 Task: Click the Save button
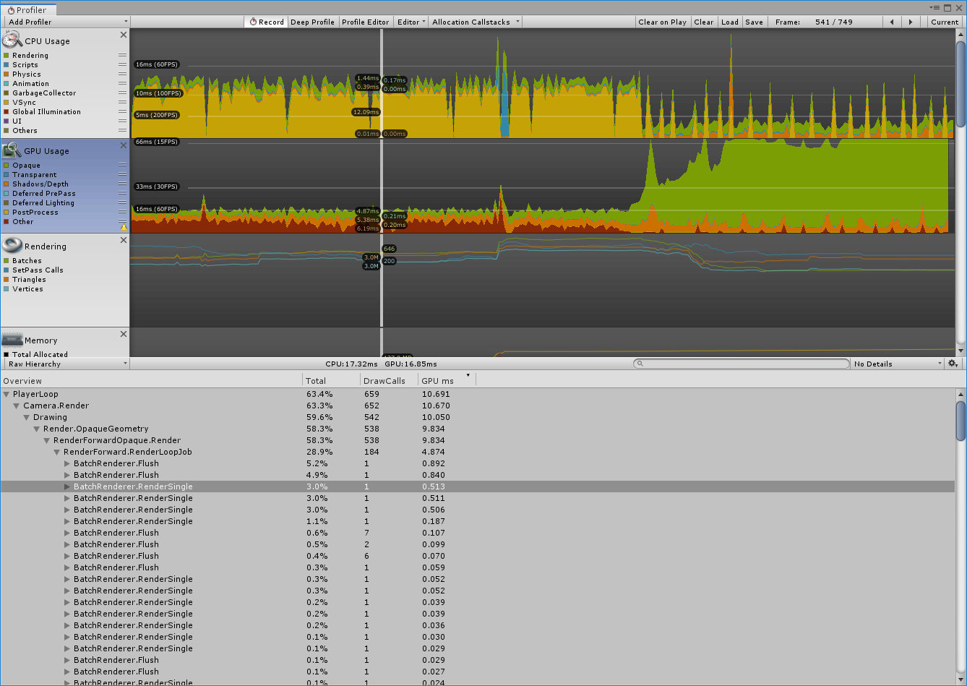754,22
